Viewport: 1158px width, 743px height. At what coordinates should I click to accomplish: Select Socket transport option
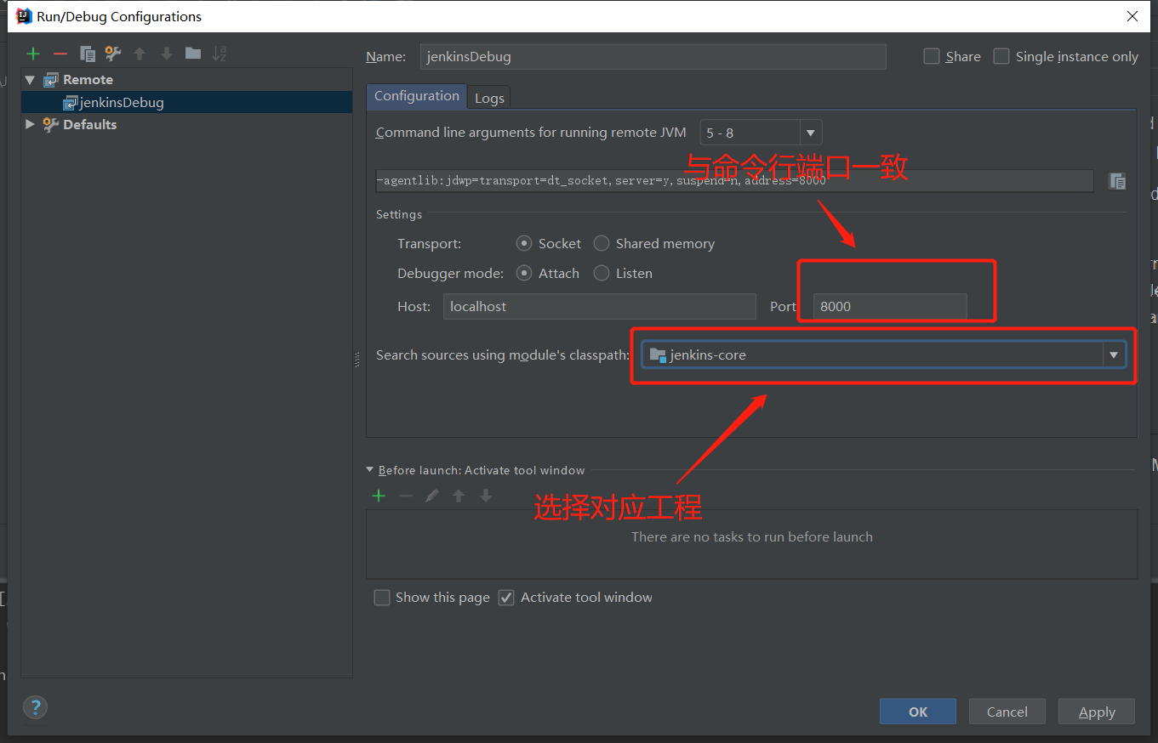coord(524,243)
